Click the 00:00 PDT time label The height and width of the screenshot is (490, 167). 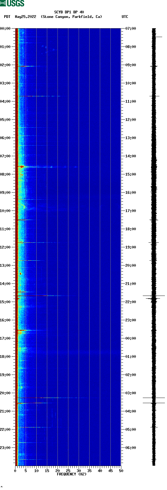[5, 29]
